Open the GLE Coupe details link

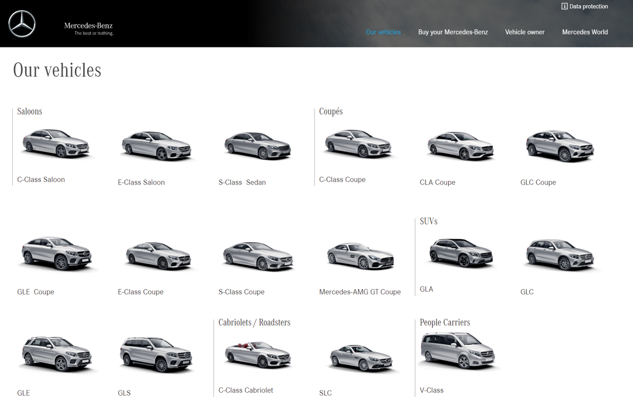[35, 292]
